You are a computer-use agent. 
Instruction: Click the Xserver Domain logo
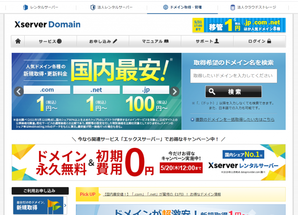[47, 24]
